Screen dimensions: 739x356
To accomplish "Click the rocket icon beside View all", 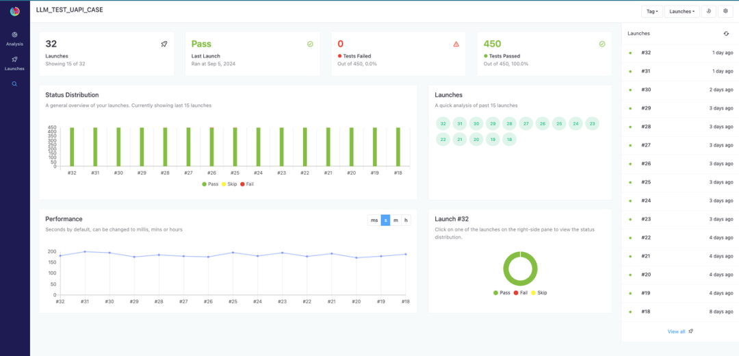I will pyautogui.click(x=691, y=331).
